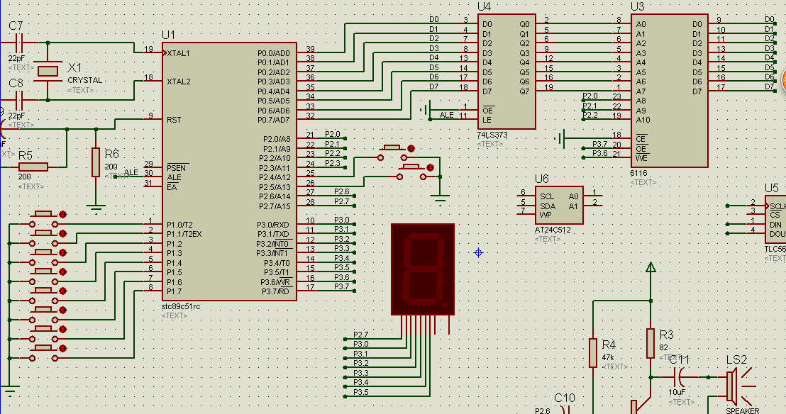Click the P3.7 terminal label next to U3 OE pin

click(x=600, y=144)
